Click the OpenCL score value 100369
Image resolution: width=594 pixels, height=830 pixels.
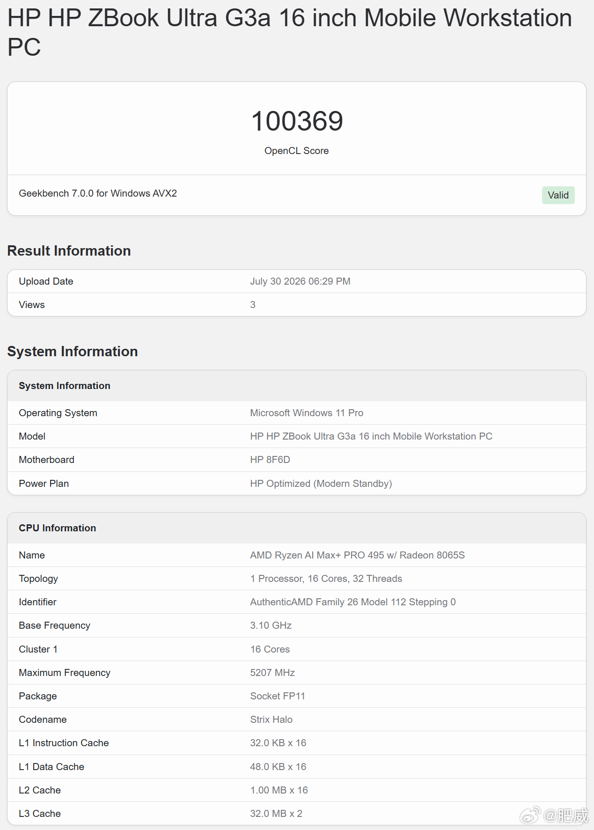pos(297,121)
